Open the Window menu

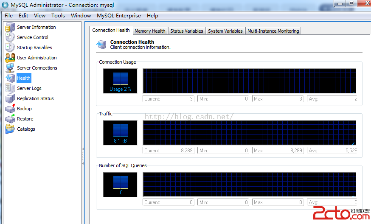(81, 16)
